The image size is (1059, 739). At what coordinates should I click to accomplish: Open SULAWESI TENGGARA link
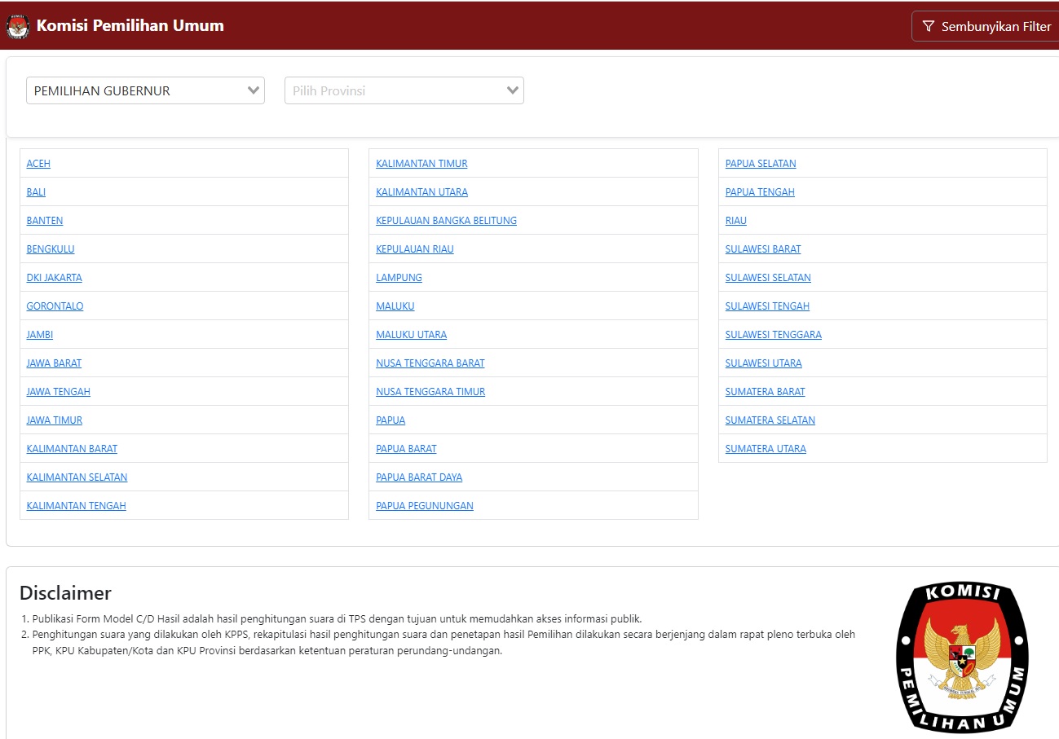tap(773, 335)
